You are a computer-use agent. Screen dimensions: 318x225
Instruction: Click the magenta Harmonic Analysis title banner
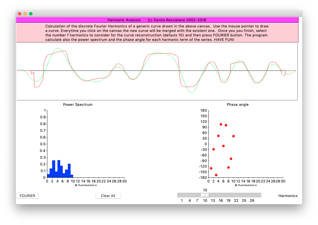point(157,20)
